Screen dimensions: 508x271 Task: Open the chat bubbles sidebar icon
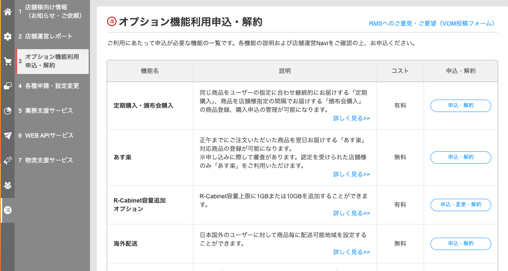tap(7, 86)
